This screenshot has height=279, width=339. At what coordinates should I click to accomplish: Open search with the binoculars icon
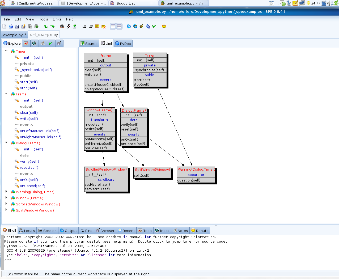62,26
